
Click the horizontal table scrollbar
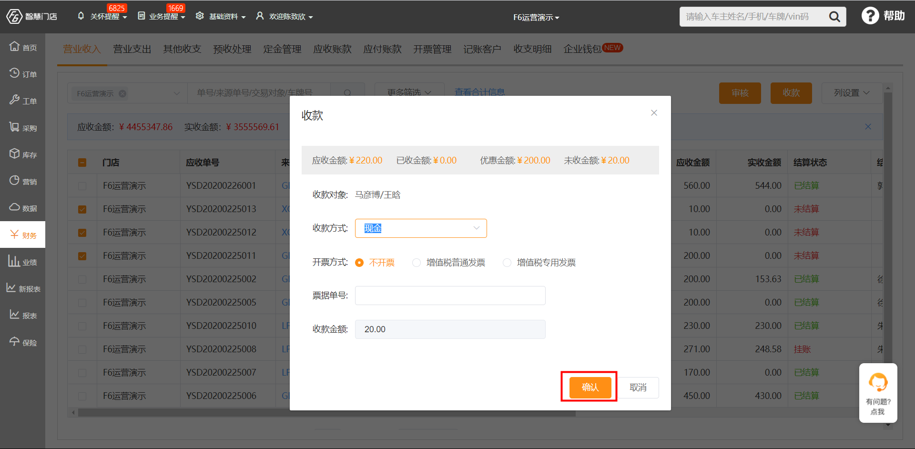(x=326, y=413)
